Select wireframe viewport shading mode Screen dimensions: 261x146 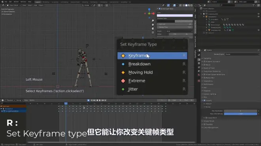183,5
